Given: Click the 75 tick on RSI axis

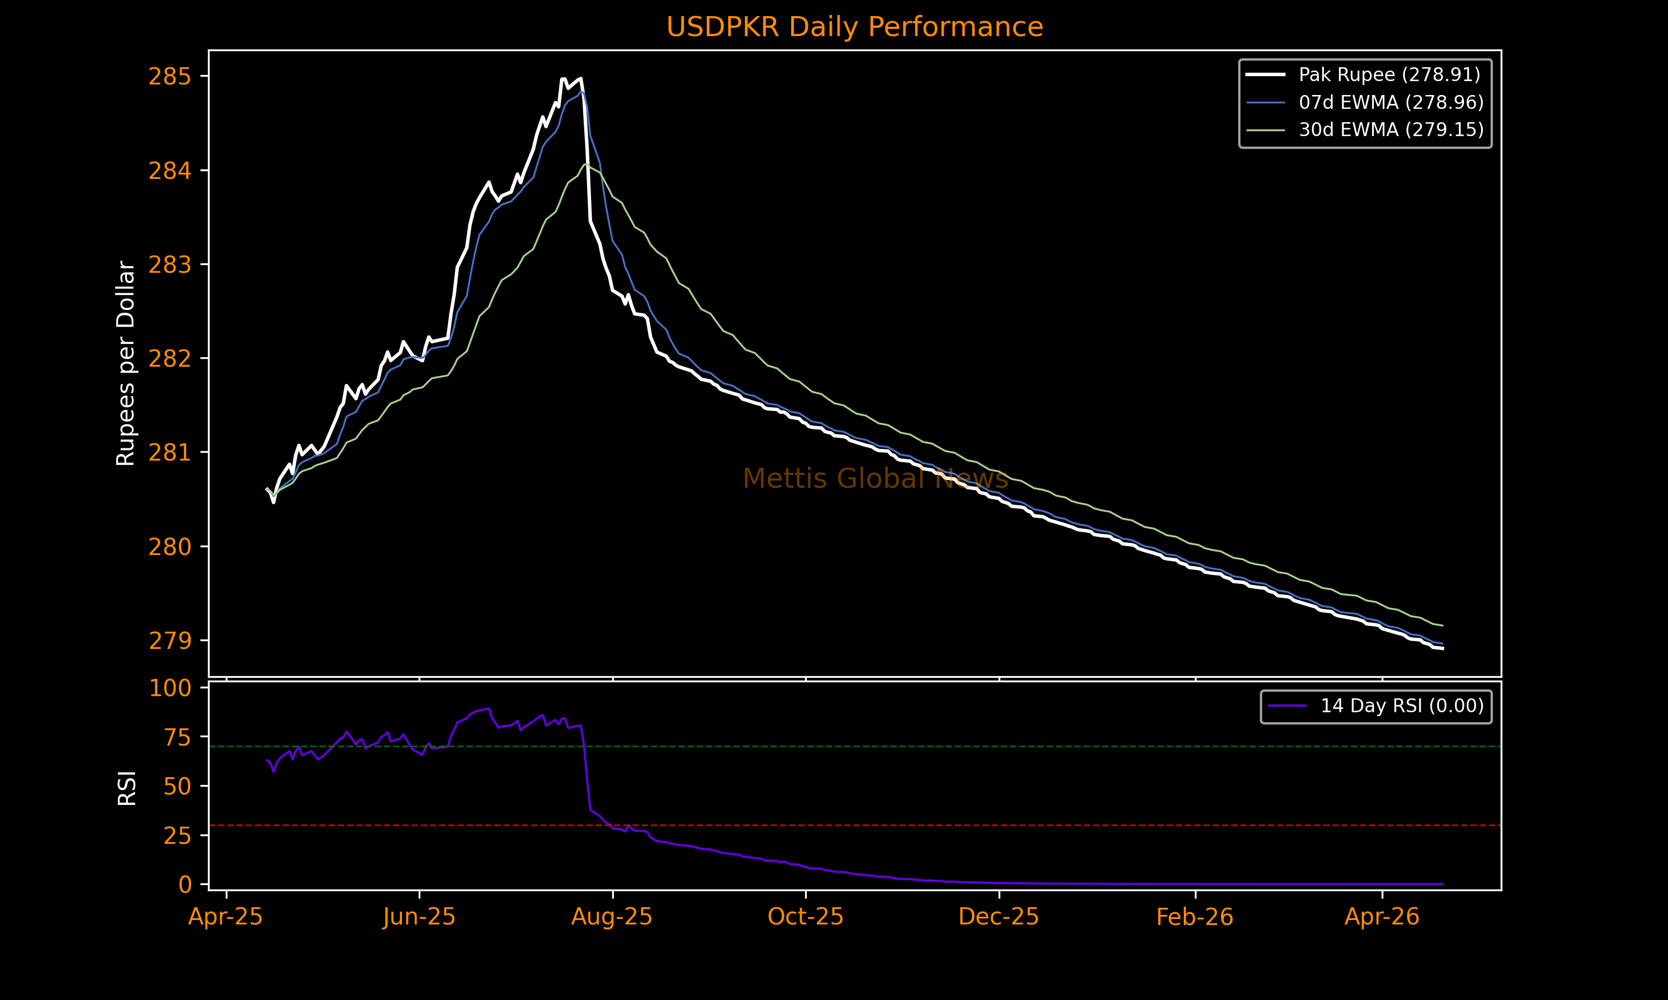Looking at the screenshot, I should 177,738.
